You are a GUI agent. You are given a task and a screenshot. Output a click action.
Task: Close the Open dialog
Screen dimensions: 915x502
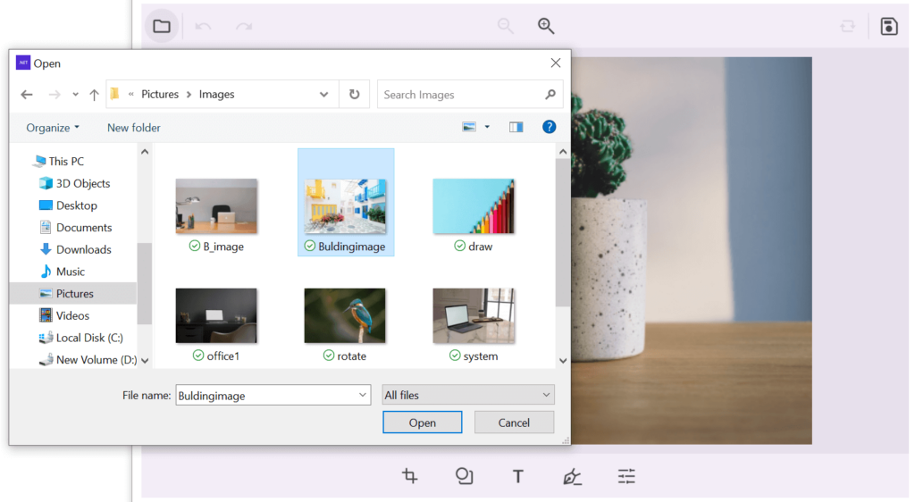coord(556,63)
